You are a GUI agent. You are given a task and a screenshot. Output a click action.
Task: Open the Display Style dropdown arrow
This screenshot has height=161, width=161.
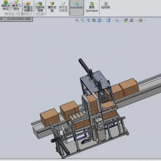coord(112,21)
